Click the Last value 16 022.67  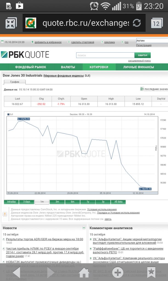tap(17, 104)
